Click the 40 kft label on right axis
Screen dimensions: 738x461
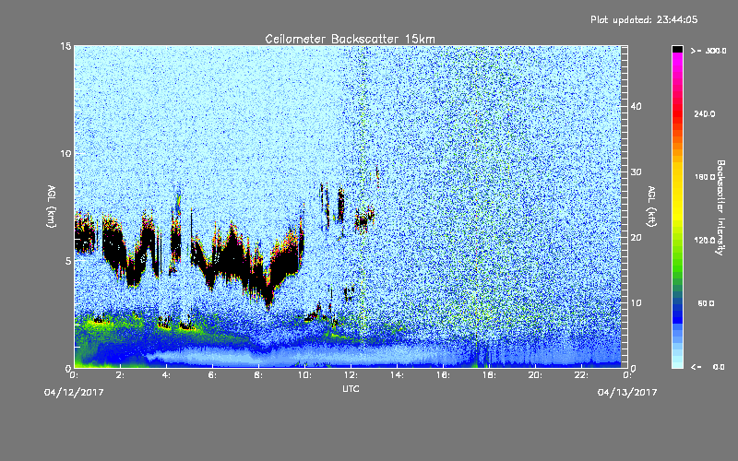(x=636, y=106)
